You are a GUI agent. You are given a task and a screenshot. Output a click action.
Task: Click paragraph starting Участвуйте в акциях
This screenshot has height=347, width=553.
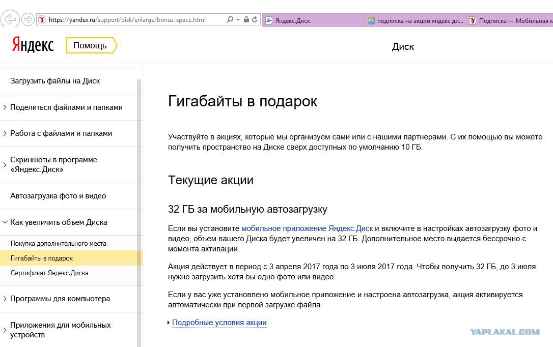tap(355, 142)
